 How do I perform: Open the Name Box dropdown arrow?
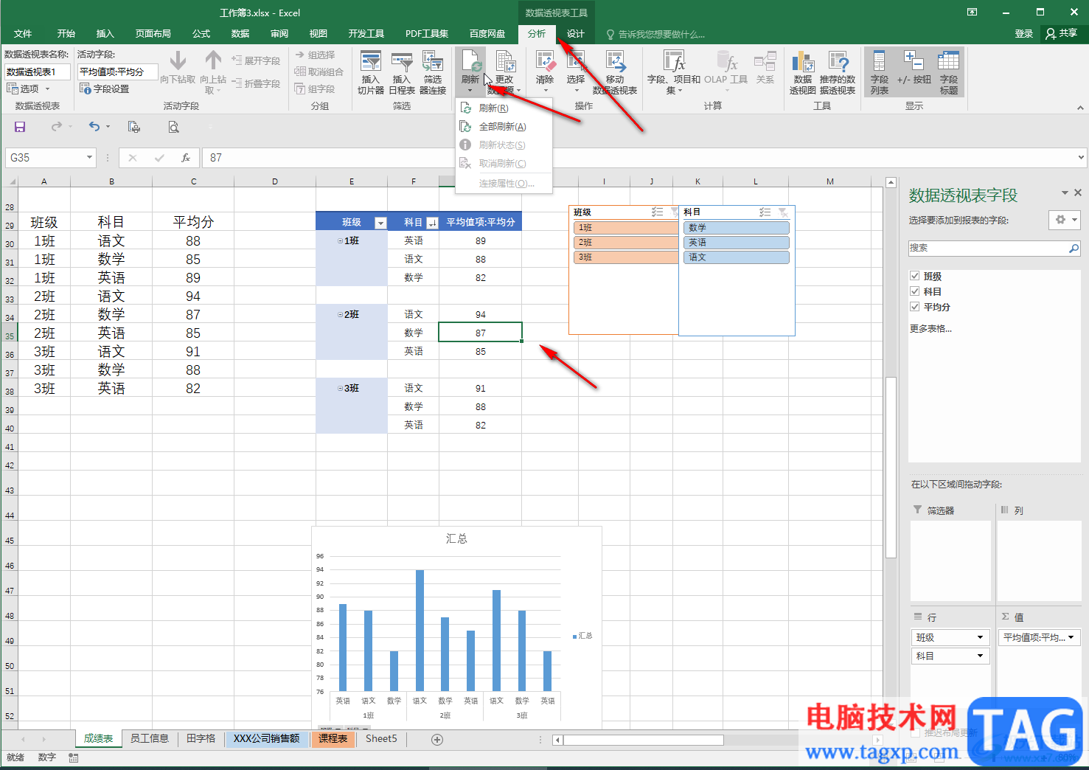89,158
